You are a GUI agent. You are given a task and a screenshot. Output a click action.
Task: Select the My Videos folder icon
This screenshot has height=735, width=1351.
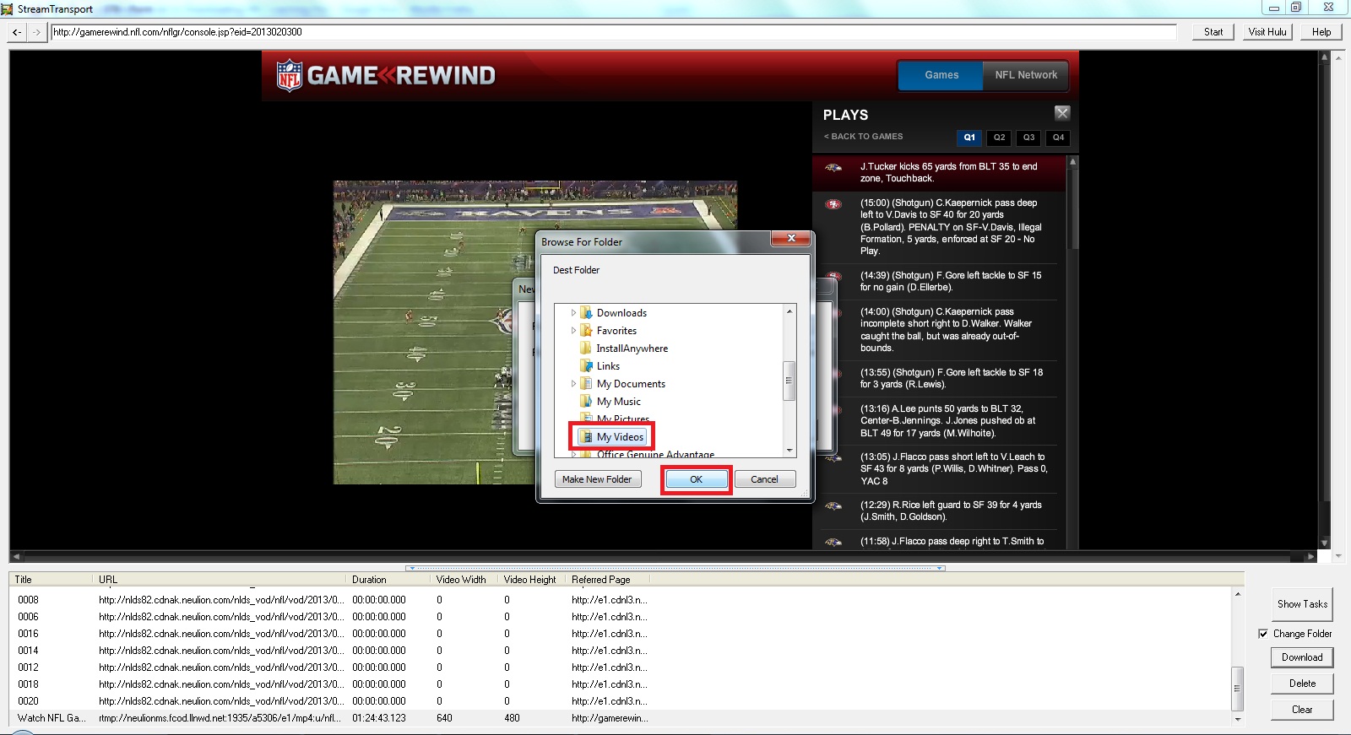586,437
